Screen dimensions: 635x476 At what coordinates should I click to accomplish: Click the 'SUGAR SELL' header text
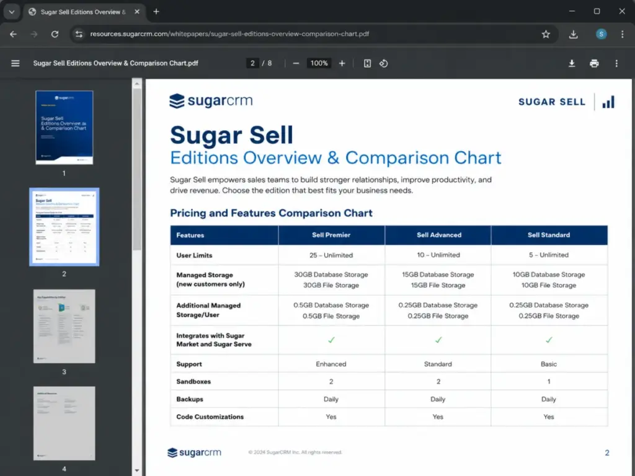pyautogui.click(x=552, y=102)
